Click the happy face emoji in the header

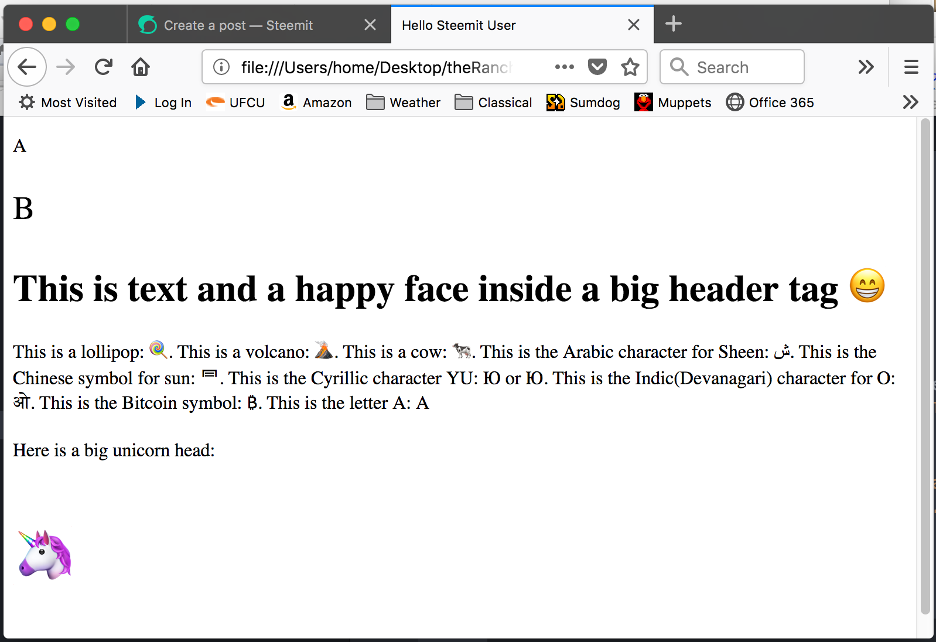(867, 285)
